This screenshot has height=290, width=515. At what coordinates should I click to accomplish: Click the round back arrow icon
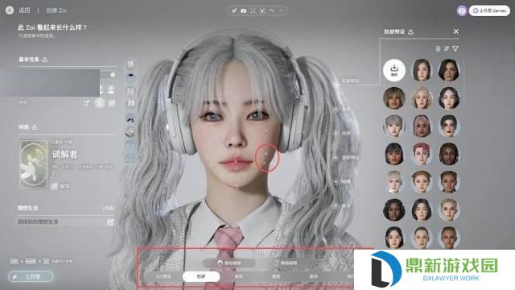[10, 10]
